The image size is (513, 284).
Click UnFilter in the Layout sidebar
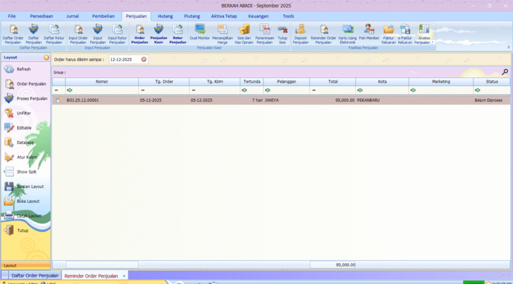point(24,113)
